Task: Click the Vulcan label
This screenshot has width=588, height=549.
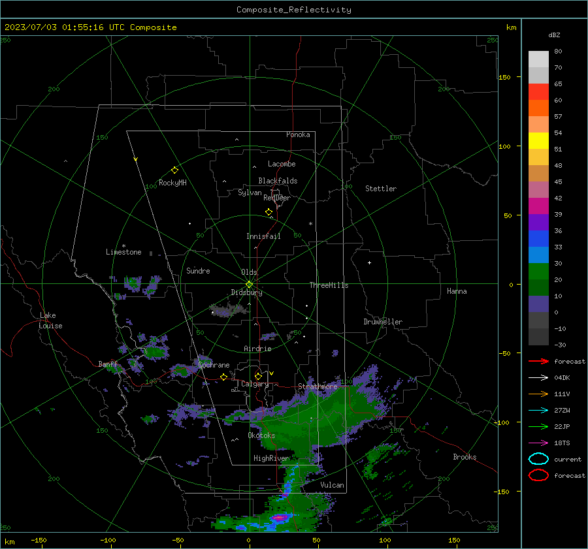Action: point(333,485)
